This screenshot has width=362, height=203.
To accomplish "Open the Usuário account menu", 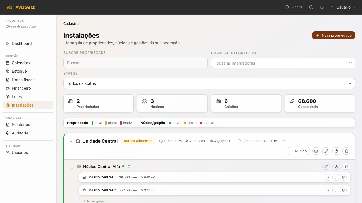I will (x=343, y=7).
